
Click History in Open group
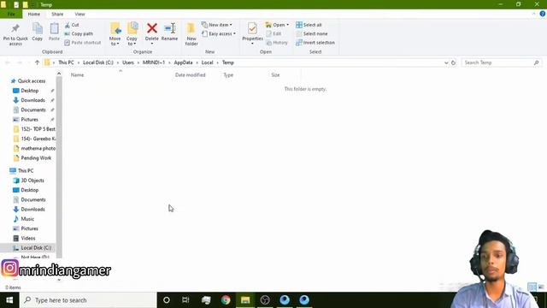point(277,43)
